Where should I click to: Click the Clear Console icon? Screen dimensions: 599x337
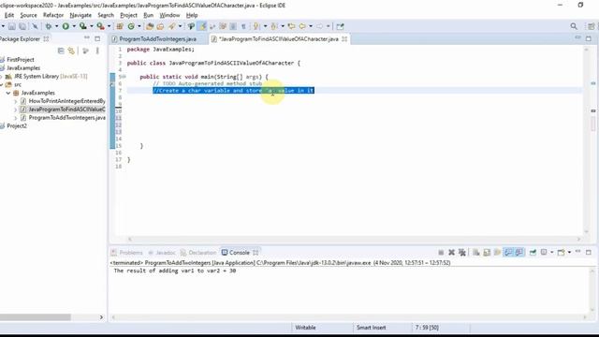476,253
